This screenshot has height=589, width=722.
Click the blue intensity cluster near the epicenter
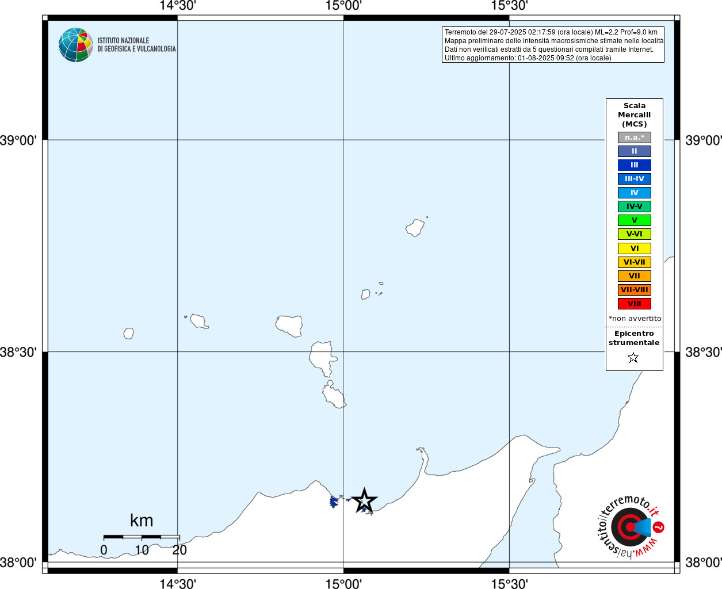(x=334, y=502)
